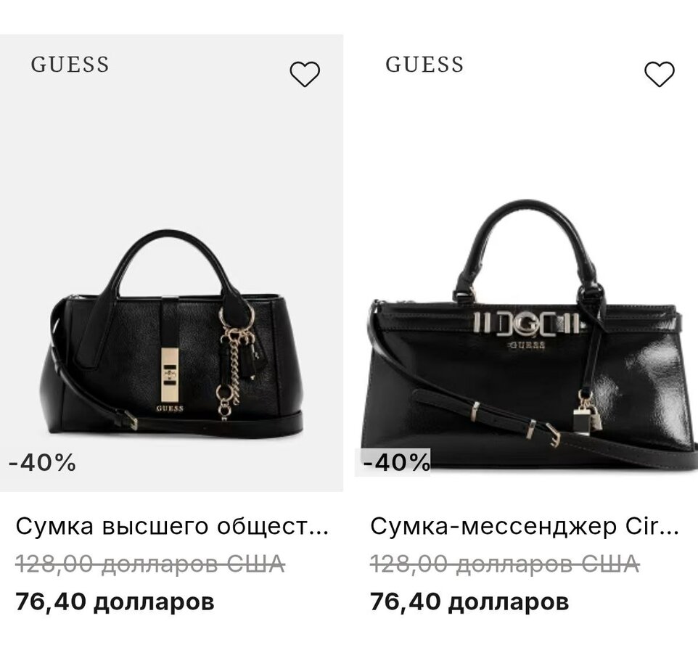Select the -40% discount badge on left bag

[42, 462]
